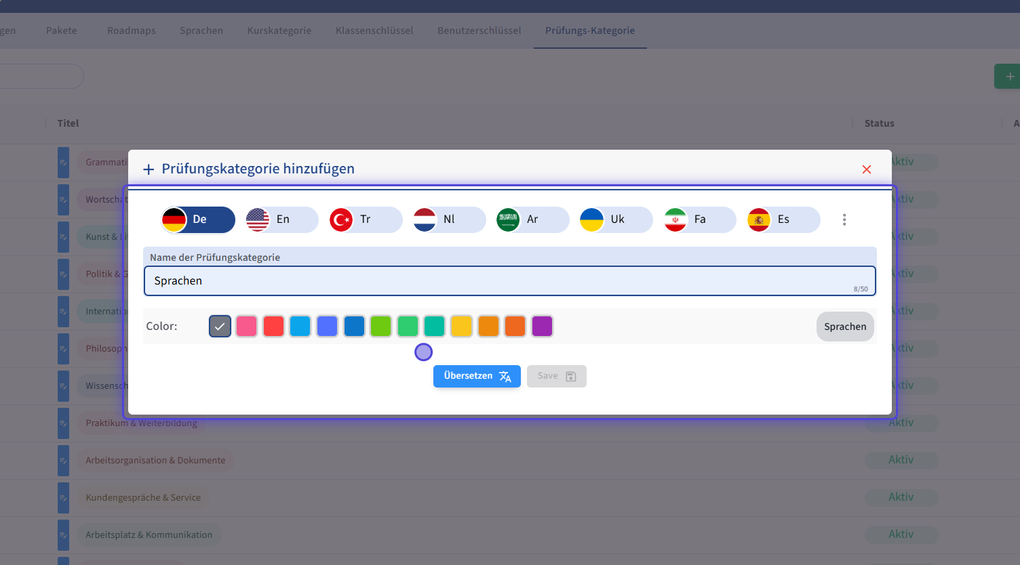Pick the pink color swatch
The height and width of the screenshot is (565, 1020).
click(x=247, y=327)
